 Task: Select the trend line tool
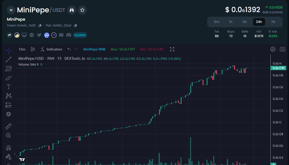coord(9,60)
